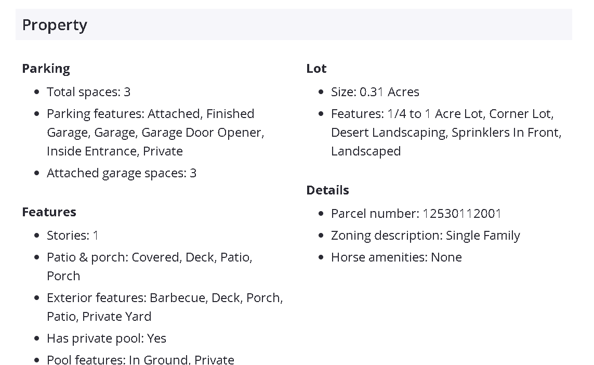
Task: Click the "Size: 0.31 Acres" entry
Action: coord(375,92)
